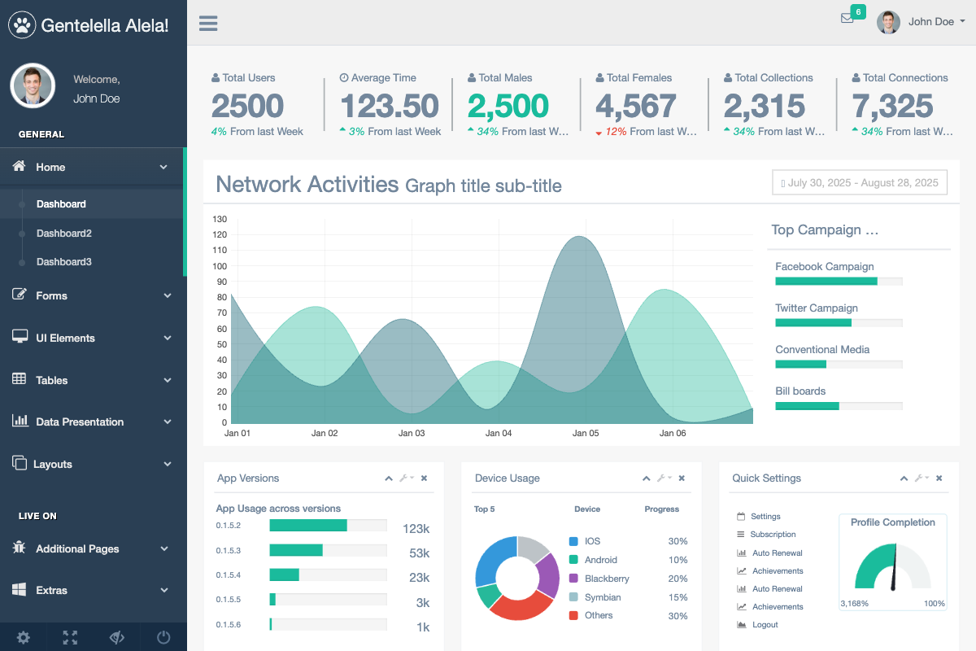Click the crossed-eye visibility icon in the footer
This screenshot has height=651, width=976.
pyautogui.click(x=116, y=637)
